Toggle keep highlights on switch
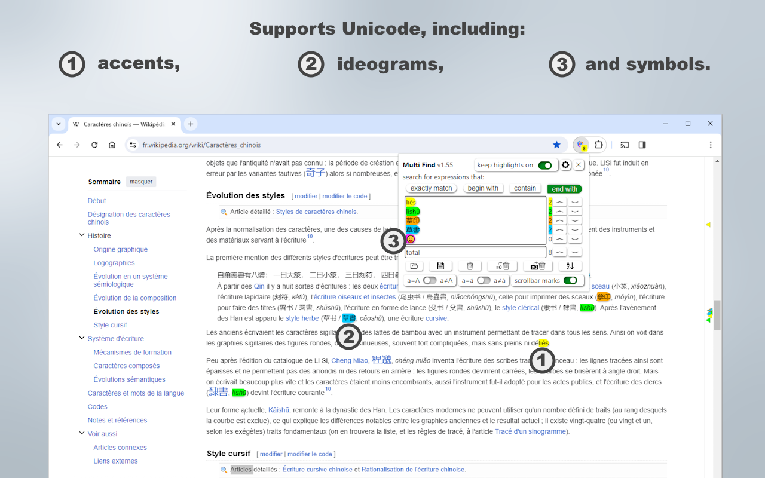The width and height of the screenshot is (765, 478). 545,166
